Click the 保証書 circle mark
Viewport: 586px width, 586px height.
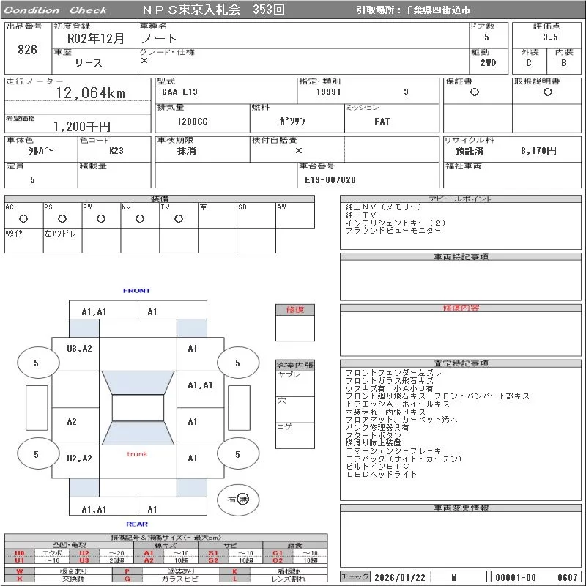[x=475, y=92]
